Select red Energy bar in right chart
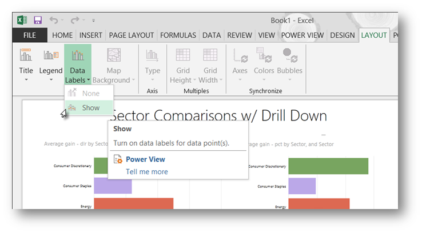The width and height of the screenshot is (422, 233). click(319, 204)
